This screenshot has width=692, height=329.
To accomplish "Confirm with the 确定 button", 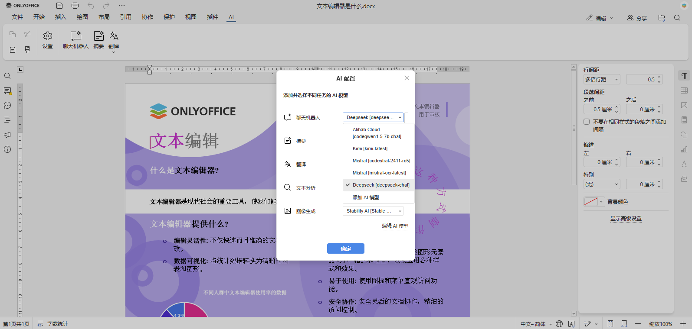I will [346, 248].
